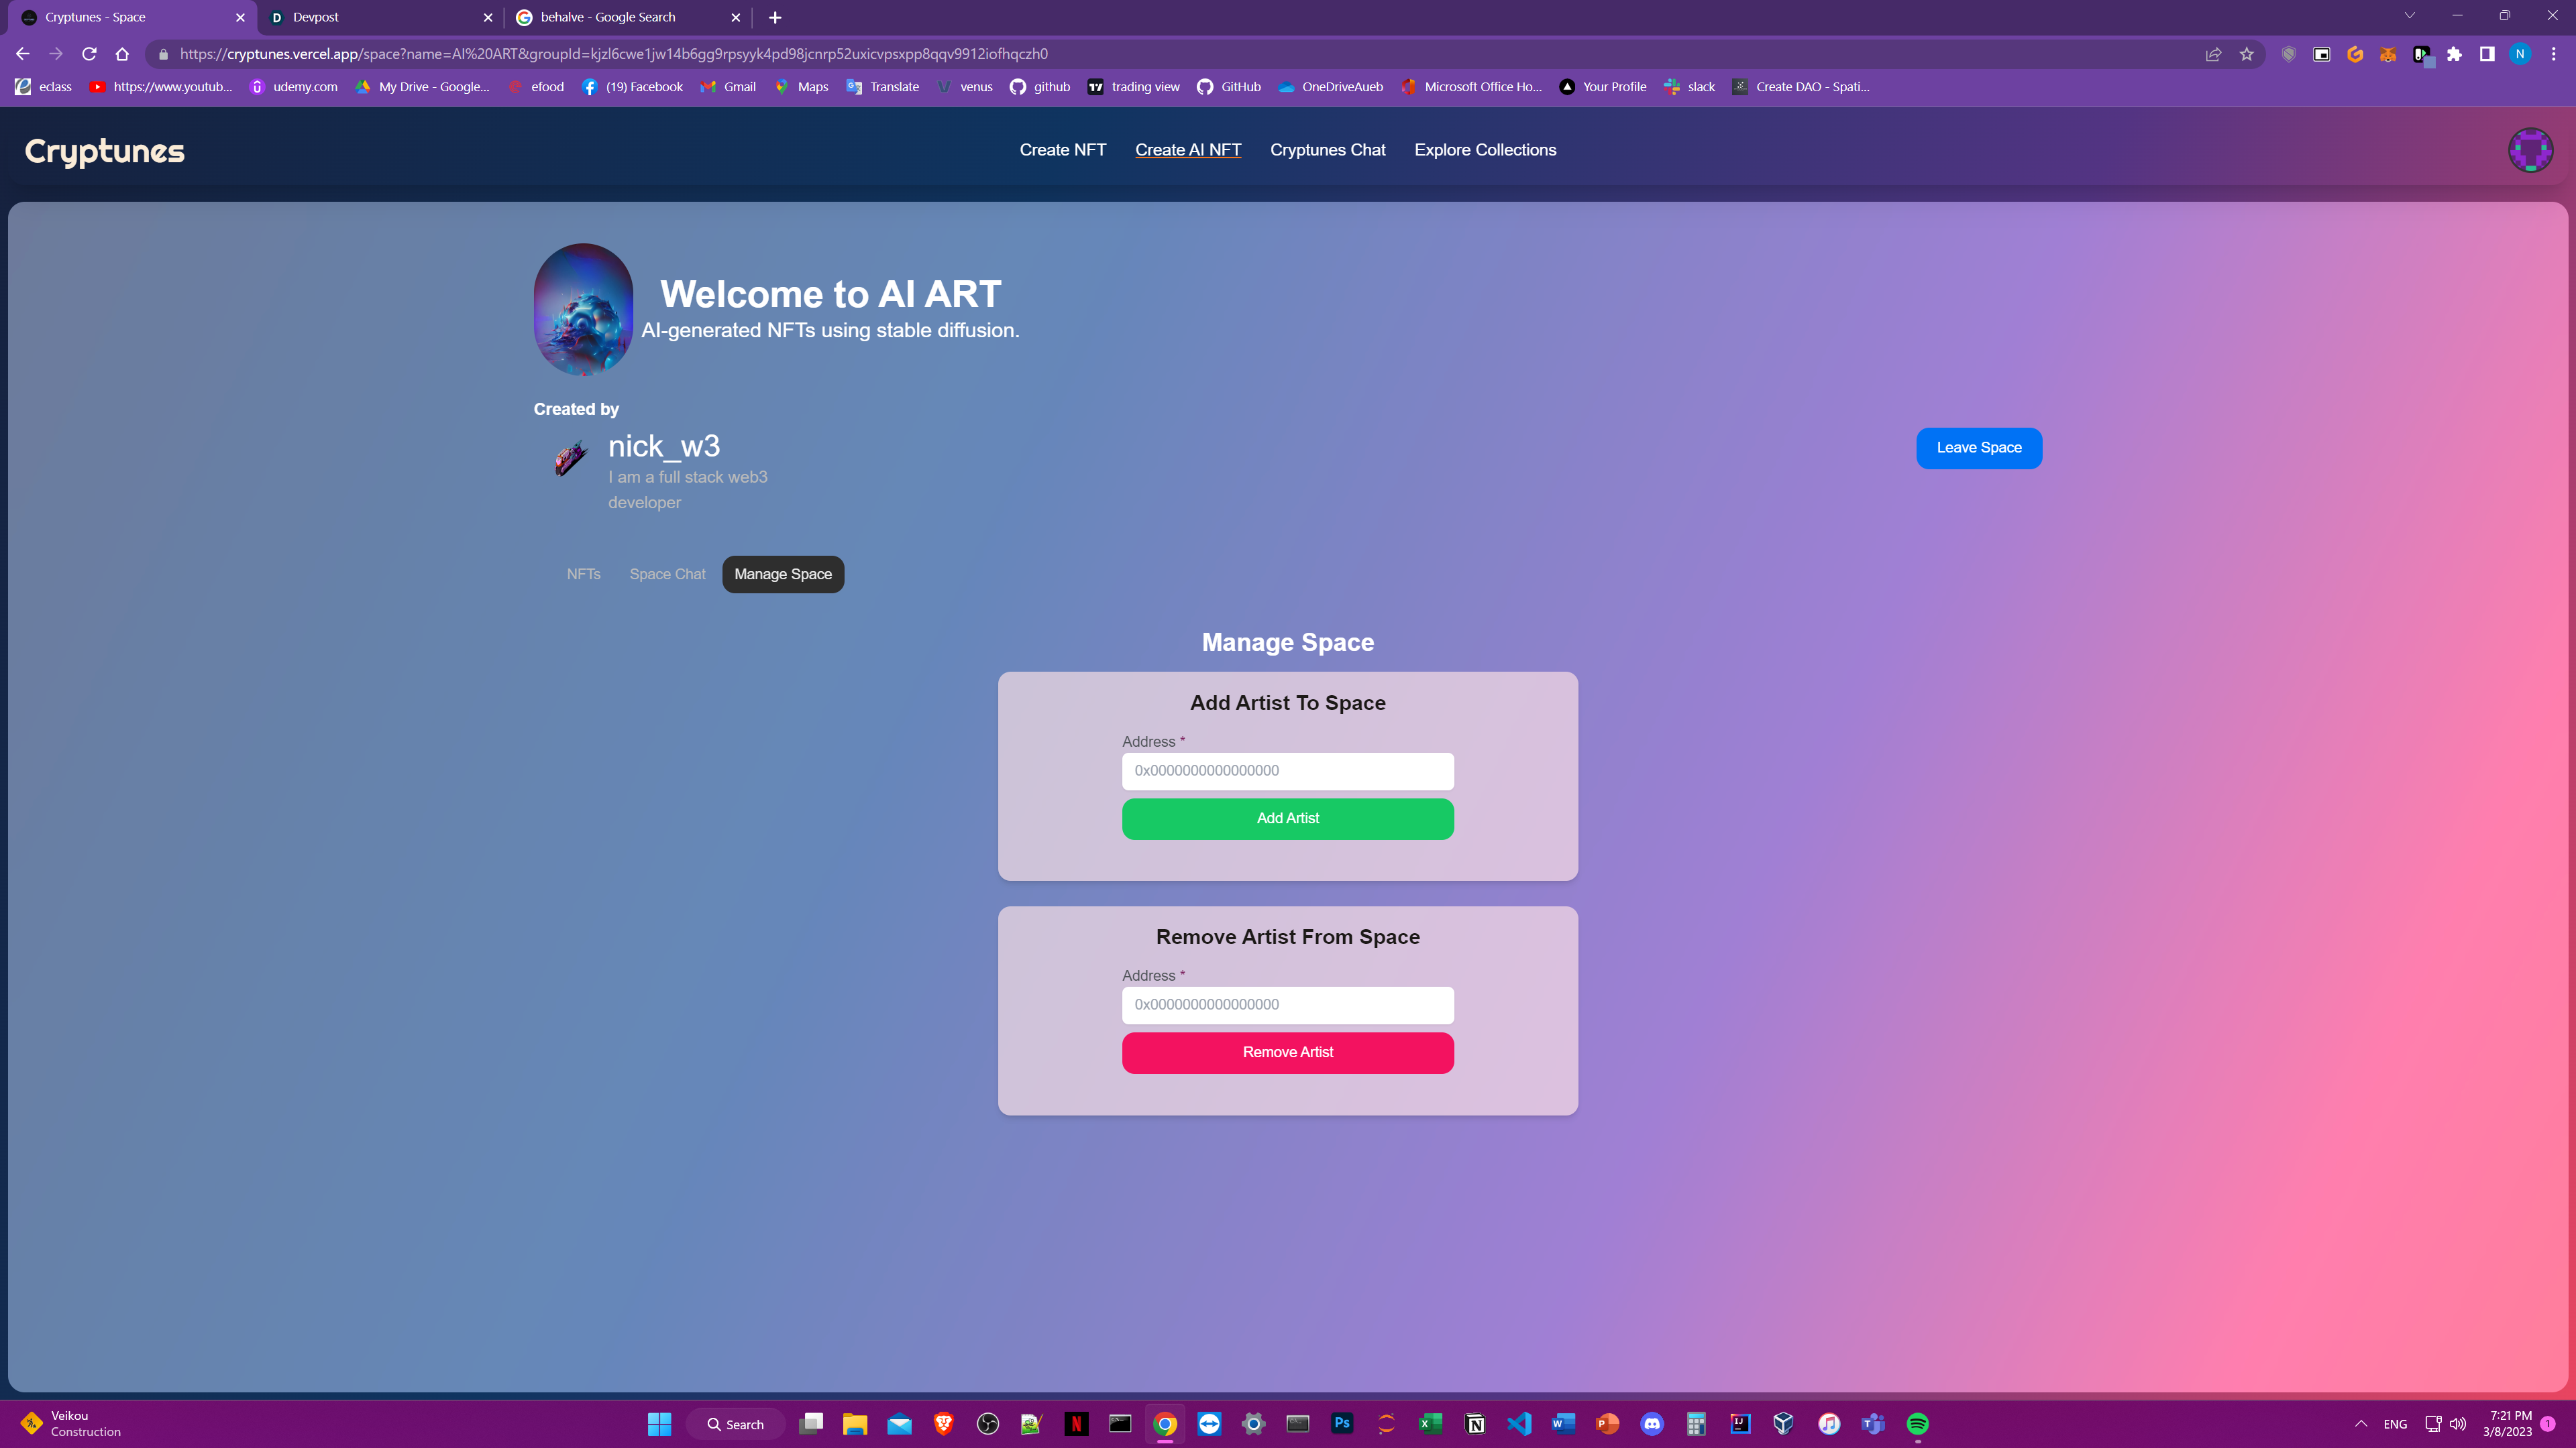The image size is (2576, 1448).
Task: Open the browser extensions puzzle icon
Action: coord(2454,54)
